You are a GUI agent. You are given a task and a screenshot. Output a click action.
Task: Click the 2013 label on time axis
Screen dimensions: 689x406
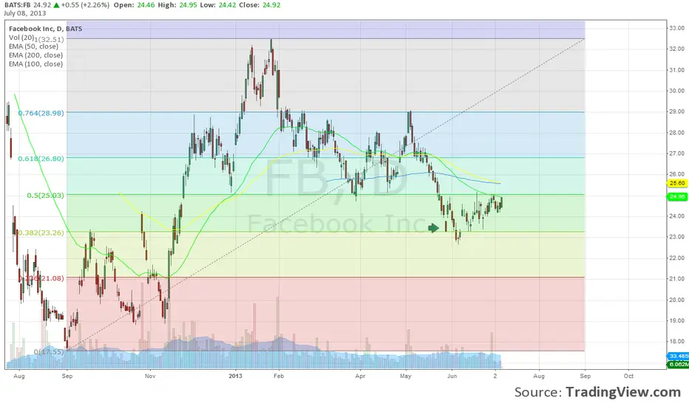[x=236, y=376]
